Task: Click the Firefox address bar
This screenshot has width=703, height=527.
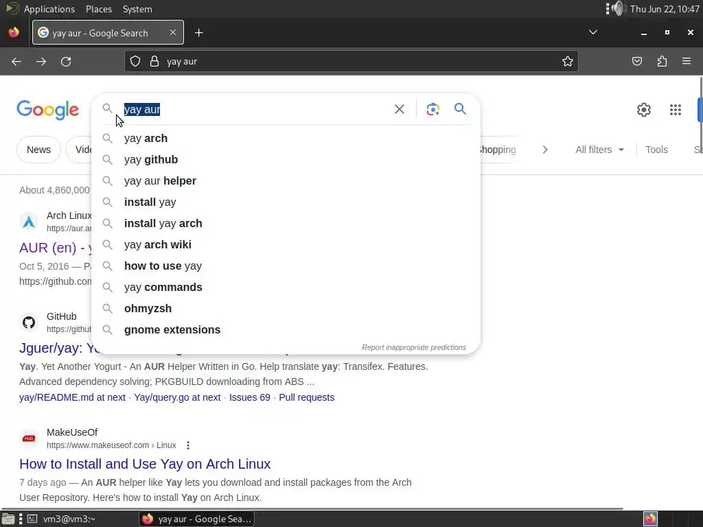Action: 351,61
